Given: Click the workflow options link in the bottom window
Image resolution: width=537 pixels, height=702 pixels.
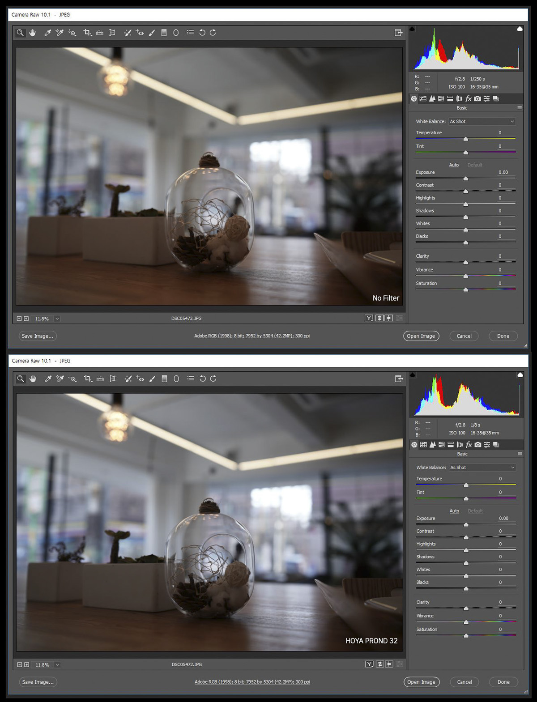Looking at the screenshot, I should 252,682.
